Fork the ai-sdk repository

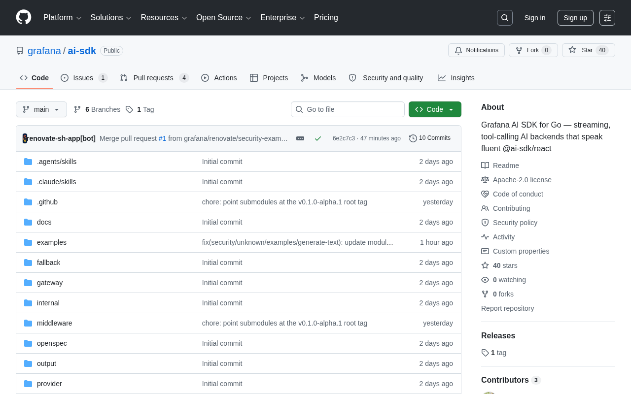click(533, 50)
